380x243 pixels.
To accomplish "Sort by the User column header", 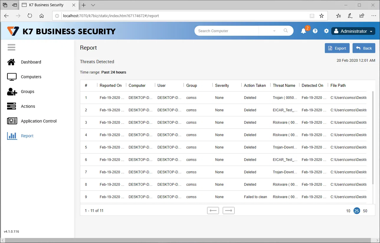I will 161,85.
